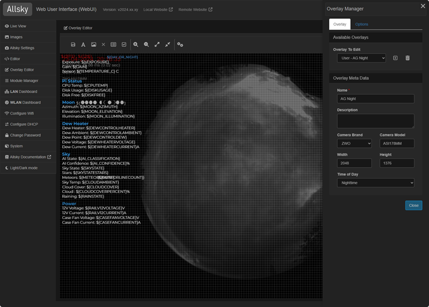Open the Local Website link
This screenshot has width=429, height=307.
click(x=158, y=10)
